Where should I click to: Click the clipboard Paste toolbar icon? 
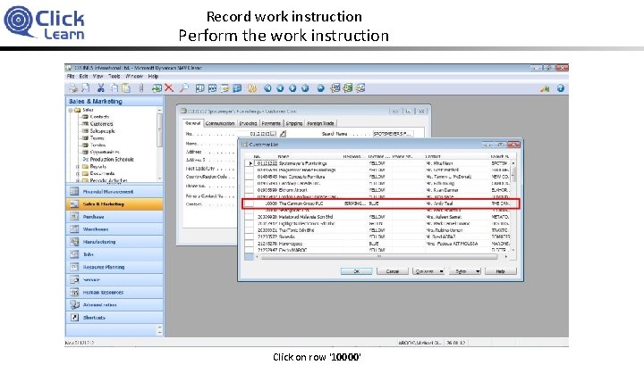tap(126, 88)
